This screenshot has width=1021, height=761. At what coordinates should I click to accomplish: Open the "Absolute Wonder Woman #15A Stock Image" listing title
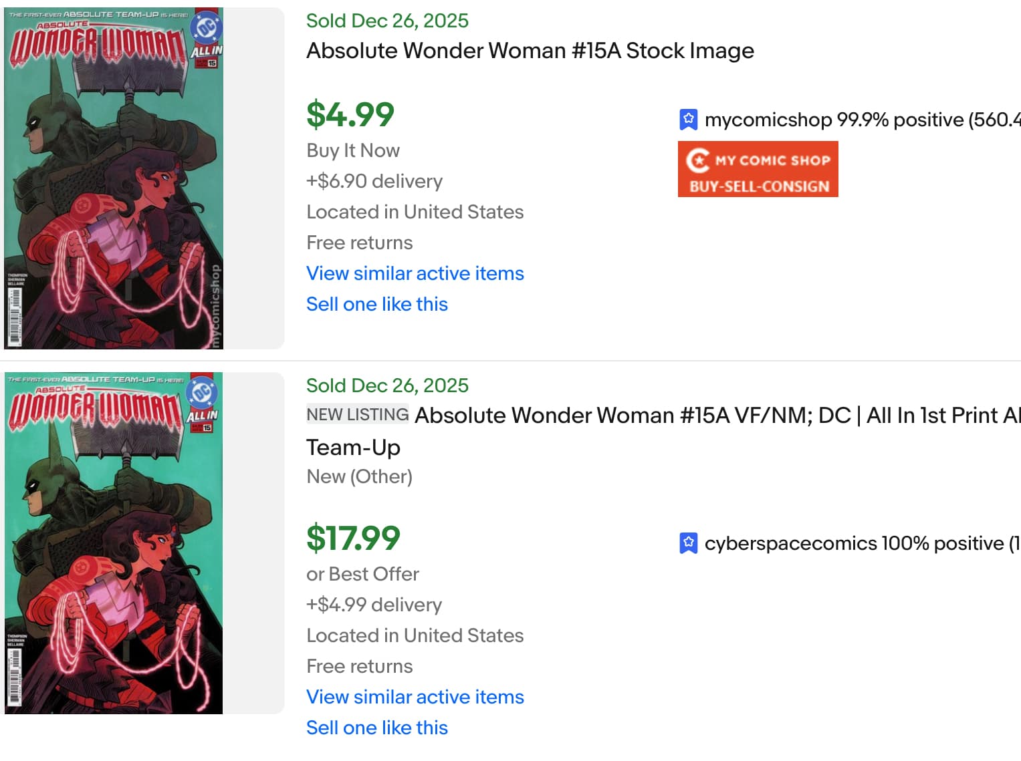[530, 51]
